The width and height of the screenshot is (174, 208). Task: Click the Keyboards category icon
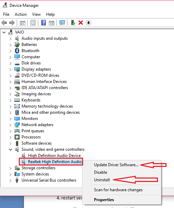17,100
